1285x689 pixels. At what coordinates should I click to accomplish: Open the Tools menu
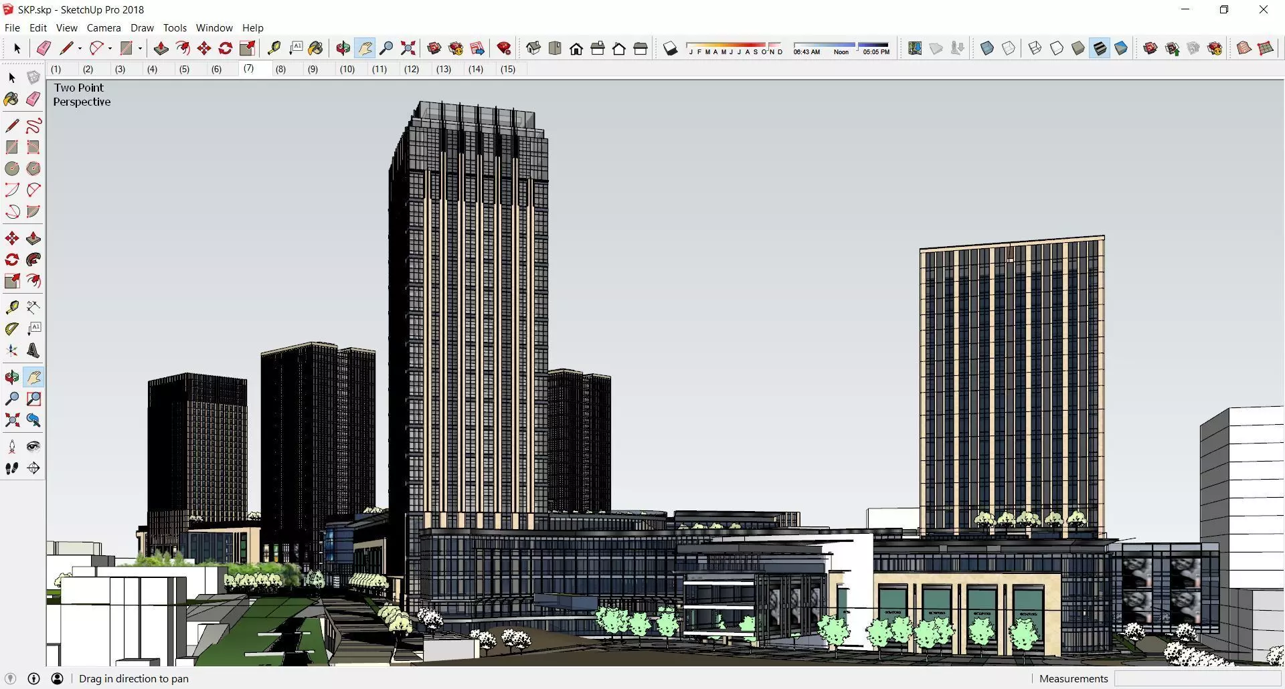(175, 28)
